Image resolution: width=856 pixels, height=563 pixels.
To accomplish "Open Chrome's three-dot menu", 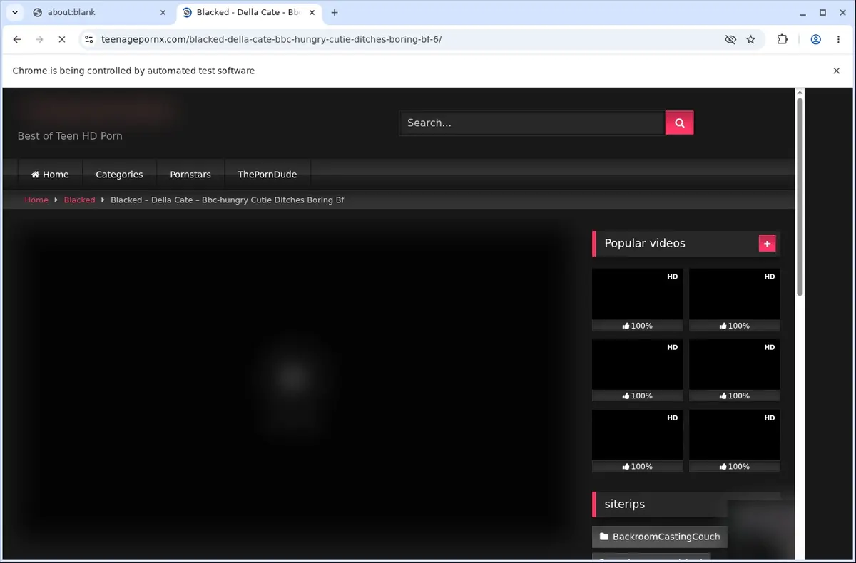I will [x=838, y=40].
